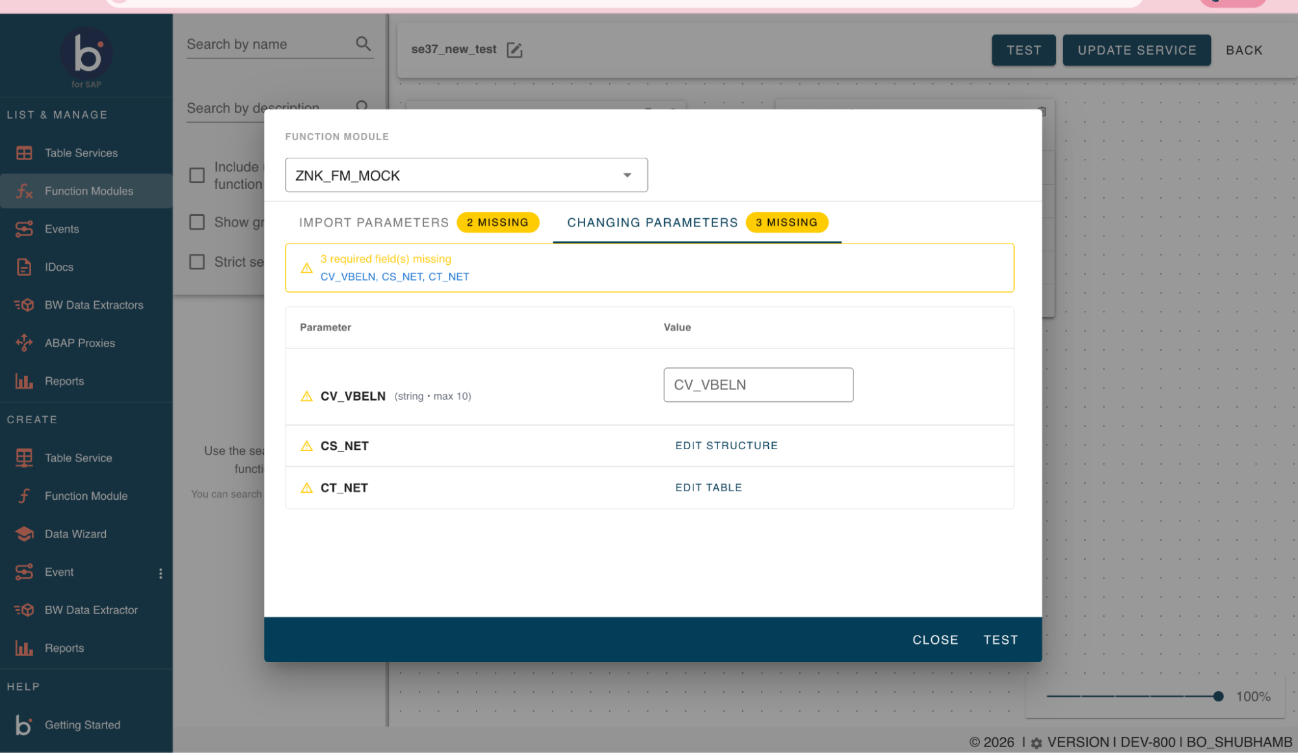Click warning icon beside CS_NET parameter
This screenshot has width=1298, height=753.
306,446
